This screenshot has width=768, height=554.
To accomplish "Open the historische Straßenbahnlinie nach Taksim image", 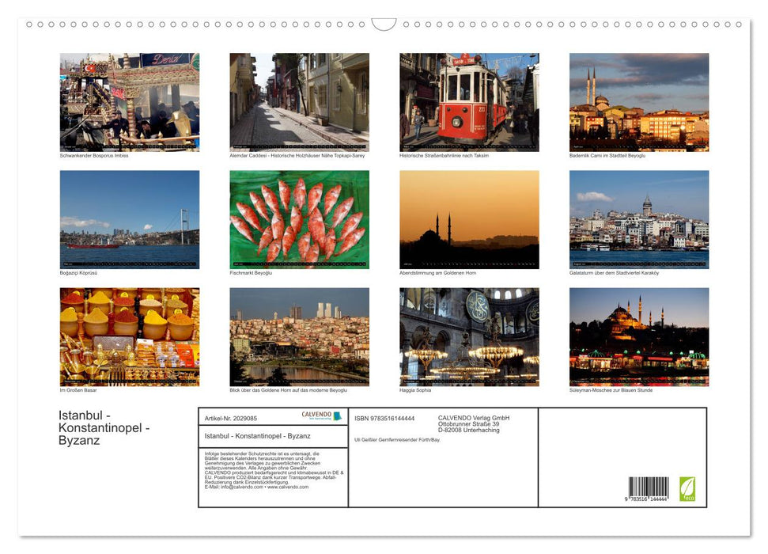I will click(468, 101).
